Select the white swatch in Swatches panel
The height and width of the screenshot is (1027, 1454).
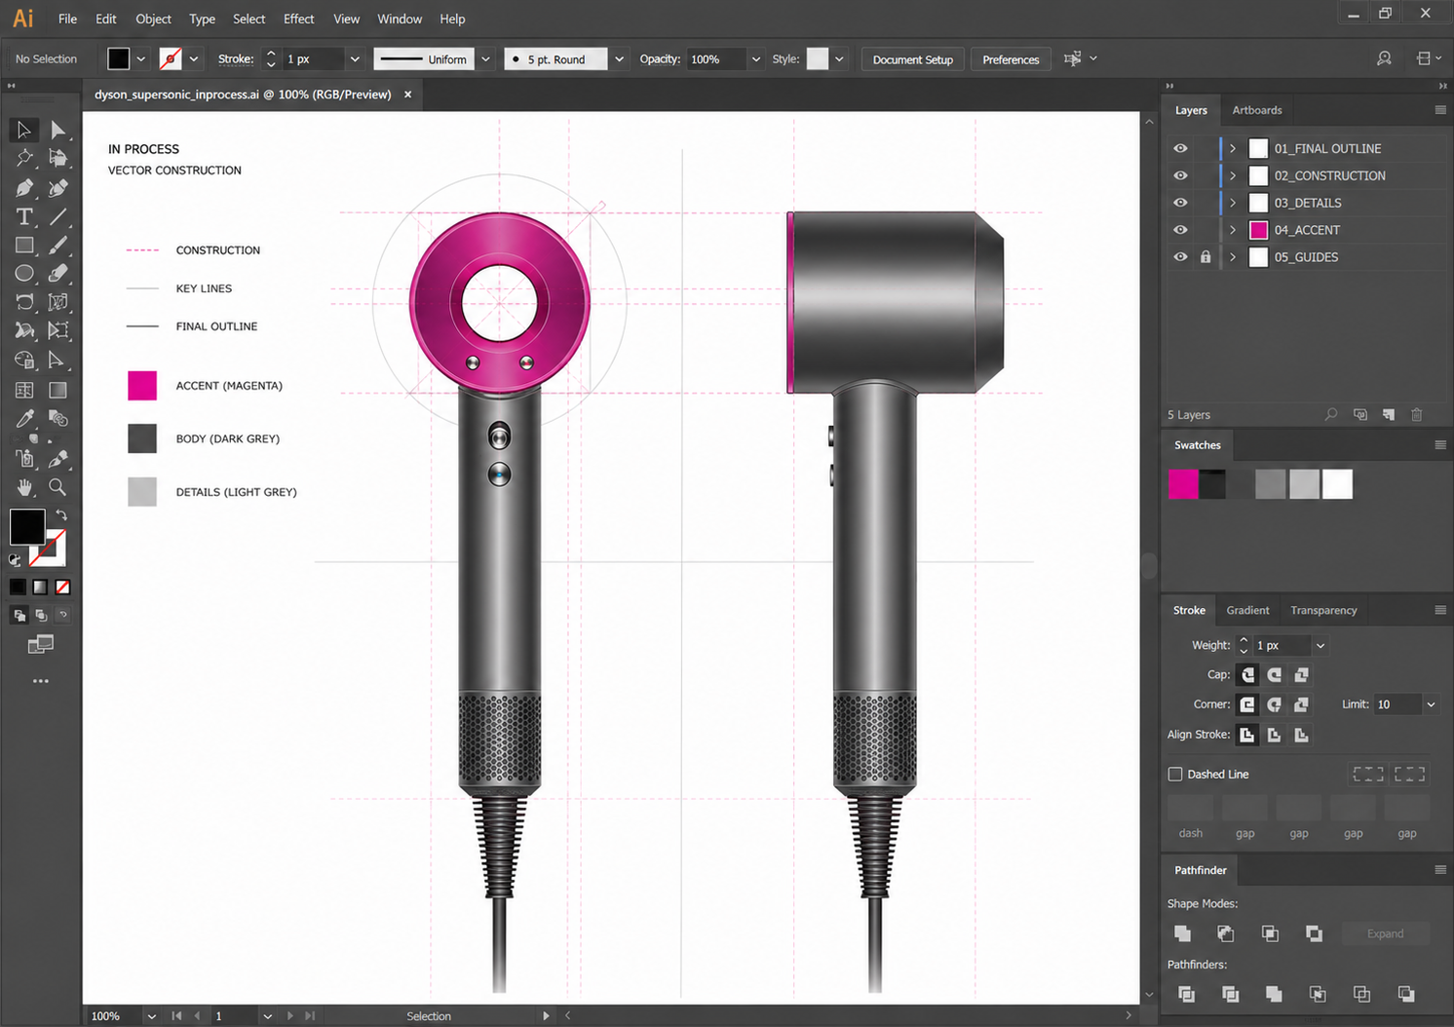(1338, 484)
